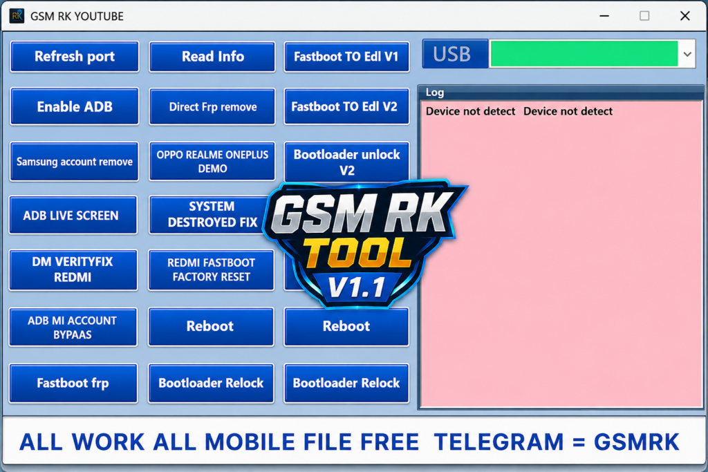Click Reboot button directly under GSM RK logo
Viewport: 708px width, 472px height.
coord(346,327)
